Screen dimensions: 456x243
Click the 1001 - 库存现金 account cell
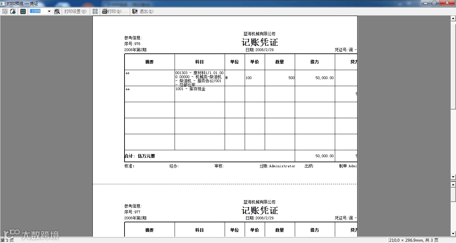[x=200, y=94]
